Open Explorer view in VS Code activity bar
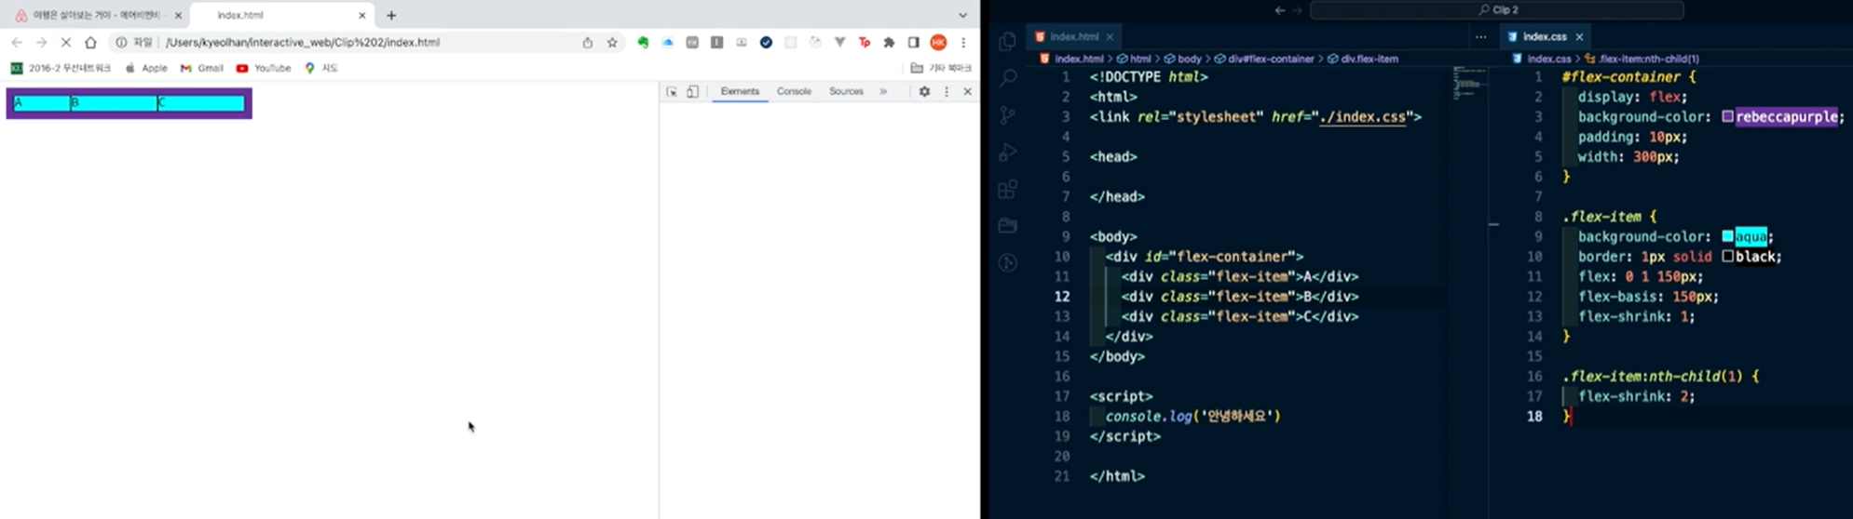 [1007, 41]
